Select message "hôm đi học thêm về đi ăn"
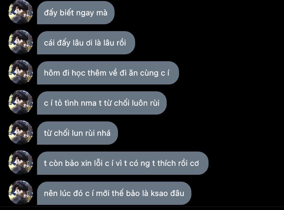 click(x=108, y=73)
